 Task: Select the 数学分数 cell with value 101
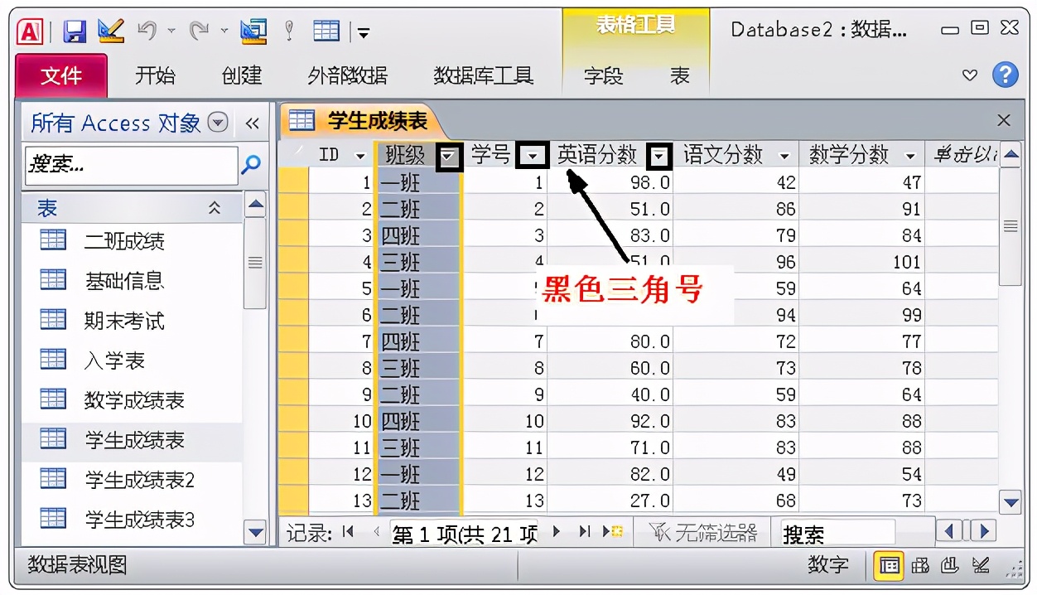[x=861, y=262]
